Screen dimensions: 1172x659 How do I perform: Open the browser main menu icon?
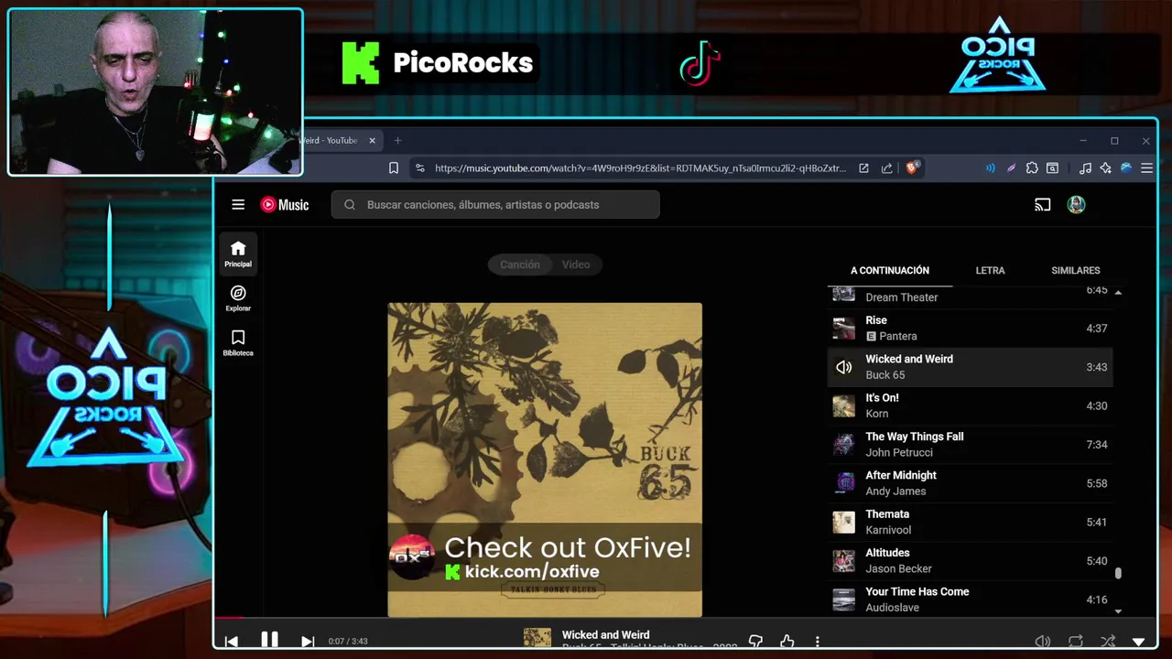(x=1146, y=168)
